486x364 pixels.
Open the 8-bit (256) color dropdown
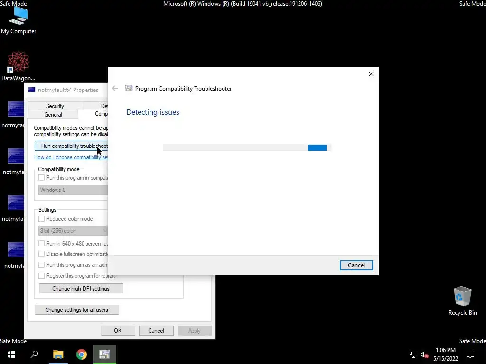73,231
